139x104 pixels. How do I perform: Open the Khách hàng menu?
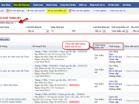[x=52, y=5]
